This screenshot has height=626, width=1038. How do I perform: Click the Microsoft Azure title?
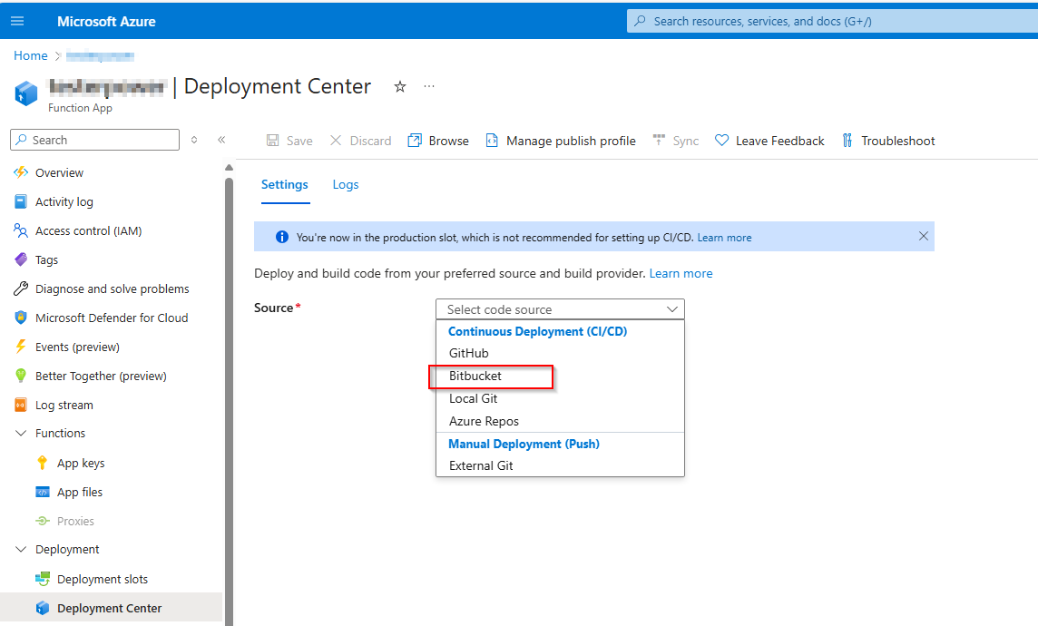(x=106, y=21)
